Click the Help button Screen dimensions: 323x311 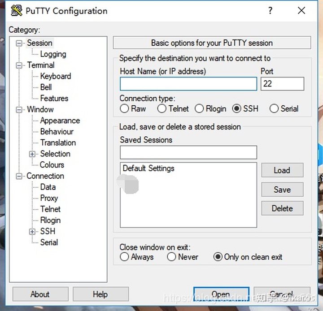pyautogui.click(x=100, y=294)
